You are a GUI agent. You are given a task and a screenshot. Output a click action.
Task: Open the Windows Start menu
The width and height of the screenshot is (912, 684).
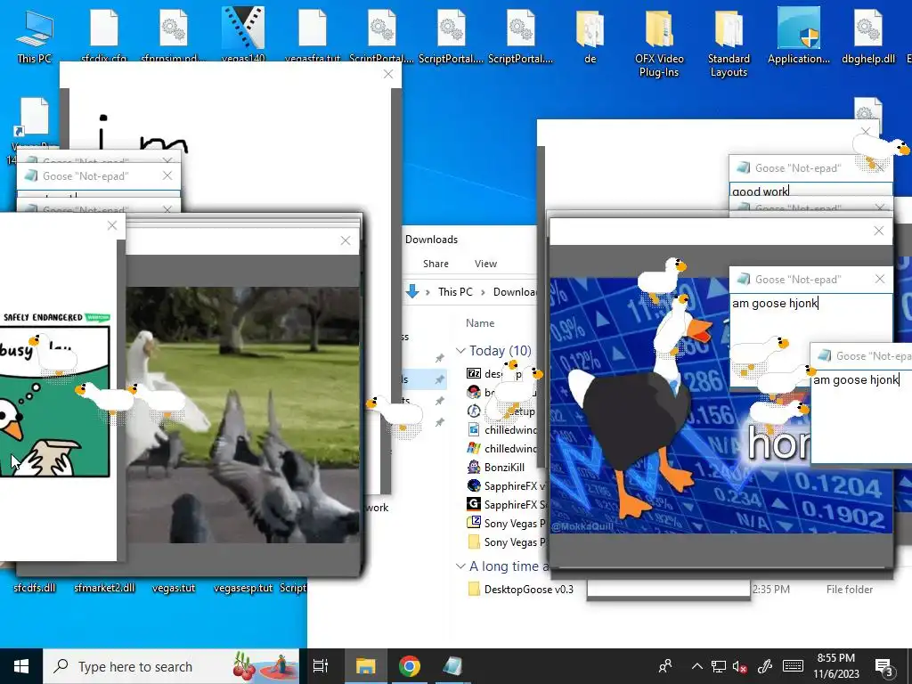point(21,666)
